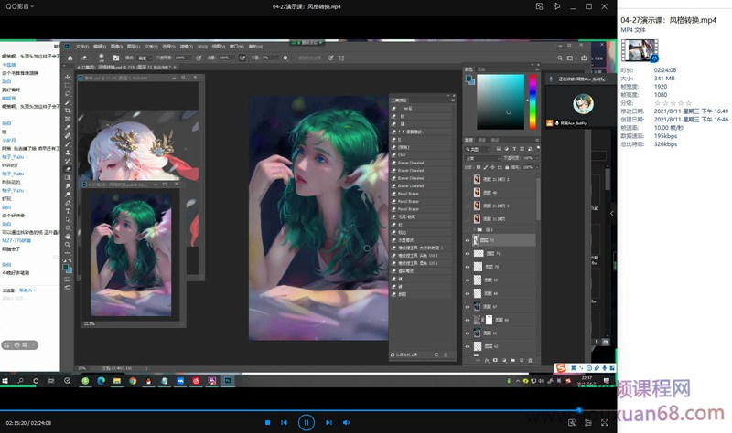Click the Windows Start button in taskbar
Viewport: 732px width, 433px height.
[x=7, y=380]
